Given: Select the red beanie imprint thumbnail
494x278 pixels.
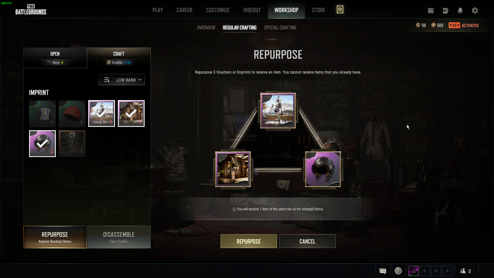Looking at the screenshot, I should (x=72, y=114).
